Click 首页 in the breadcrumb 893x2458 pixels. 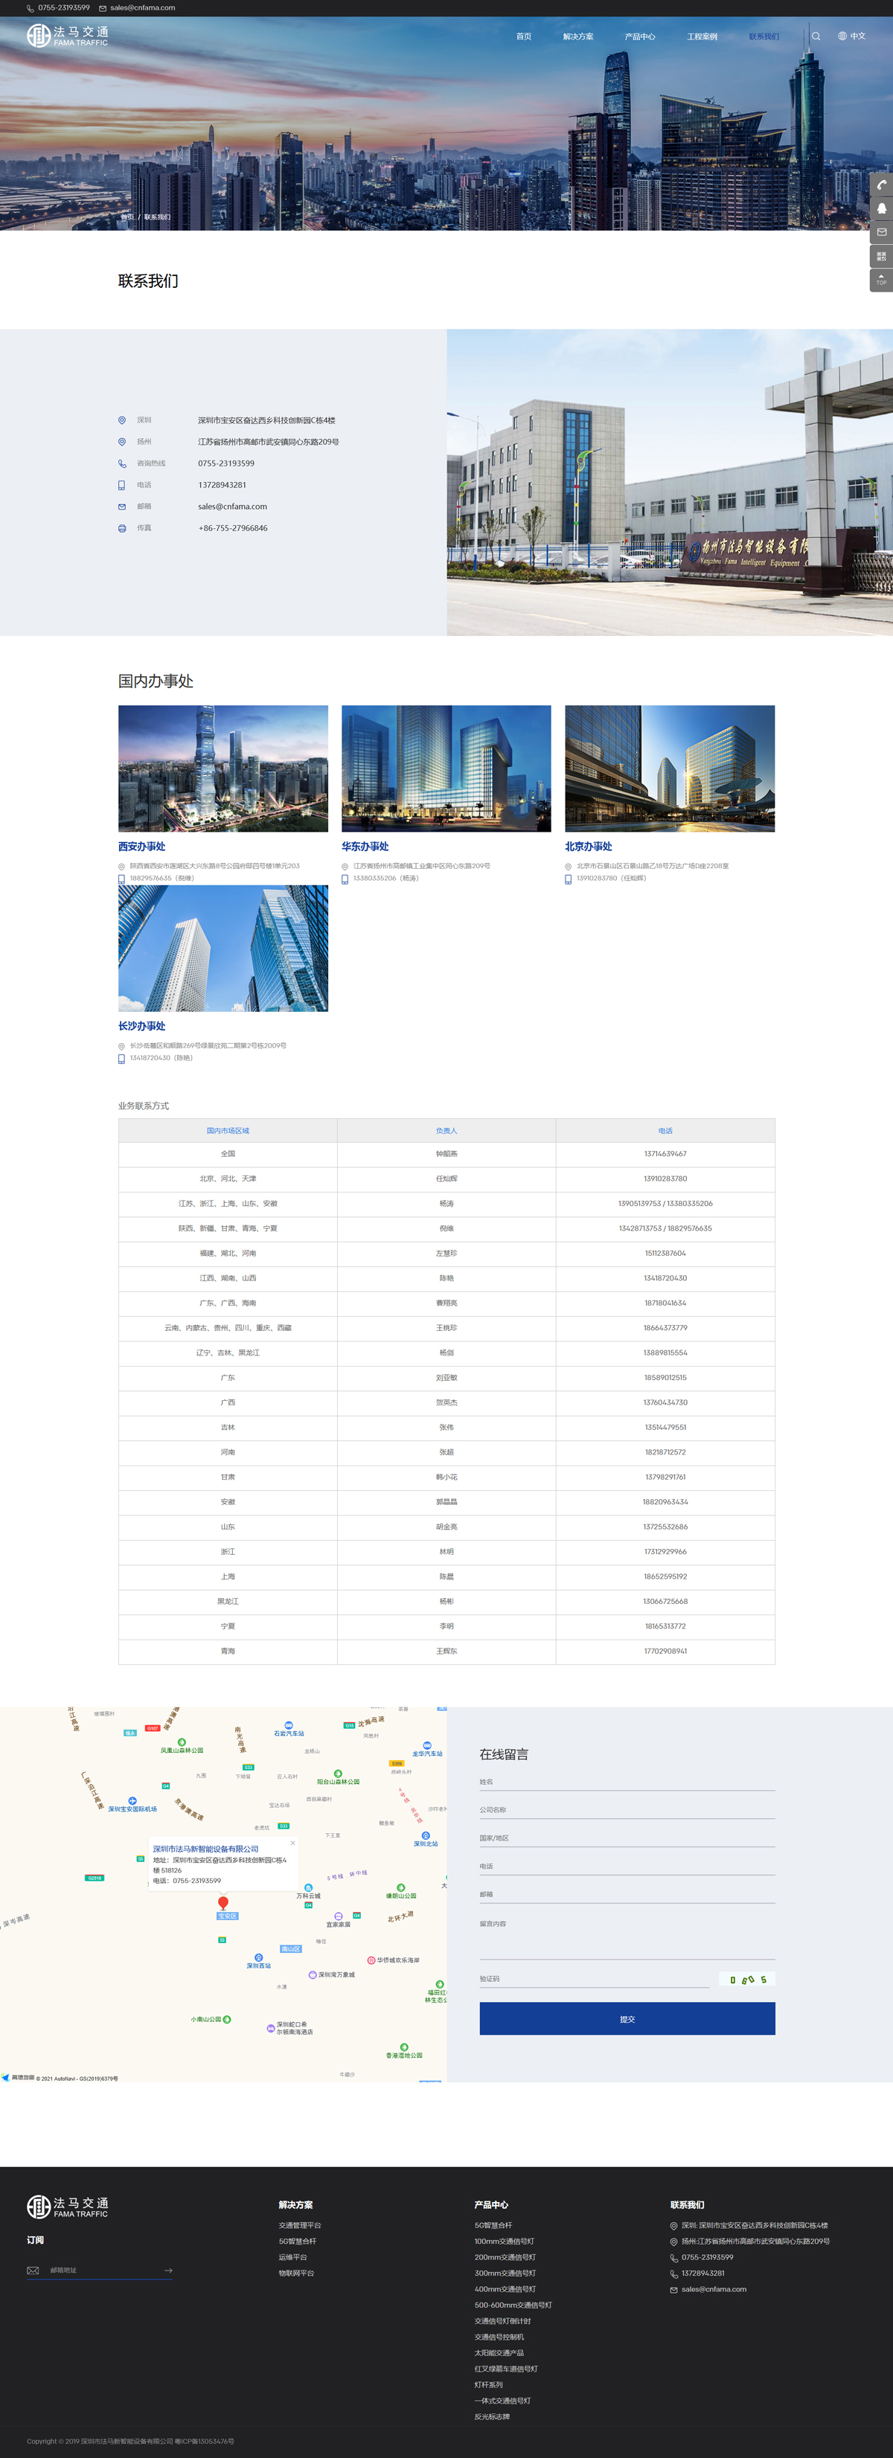(x=126, y=216)
